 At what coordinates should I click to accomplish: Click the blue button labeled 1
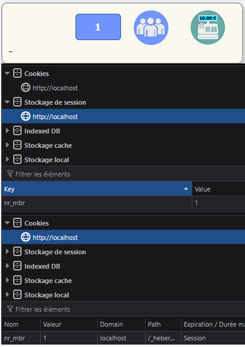[98, 27]
